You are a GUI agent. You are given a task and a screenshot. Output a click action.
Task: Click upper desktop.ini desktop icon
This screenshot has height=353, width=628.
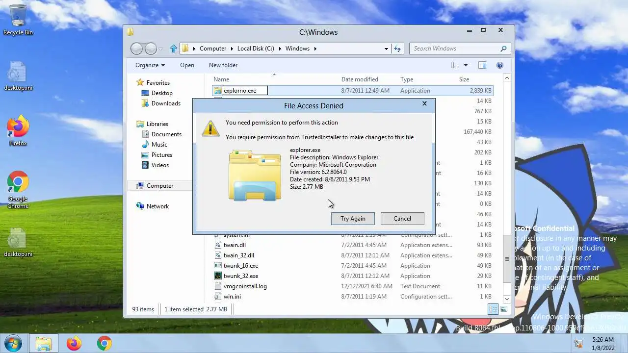click(x=18, y=76)
